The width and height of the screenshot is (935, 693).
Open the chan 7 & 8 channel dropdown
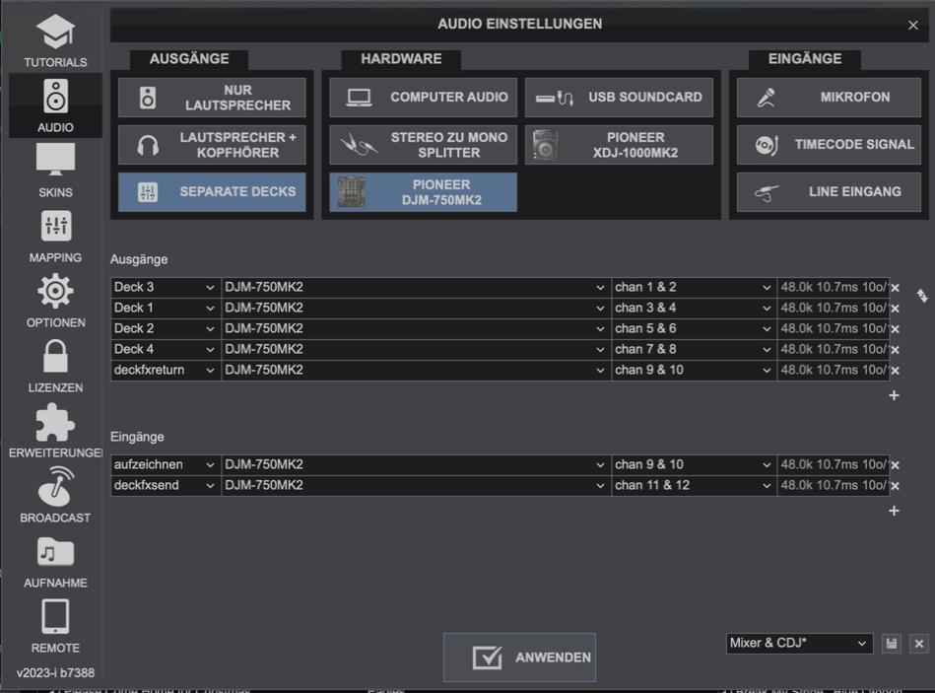pyautogui.click(x=694, y=350)
